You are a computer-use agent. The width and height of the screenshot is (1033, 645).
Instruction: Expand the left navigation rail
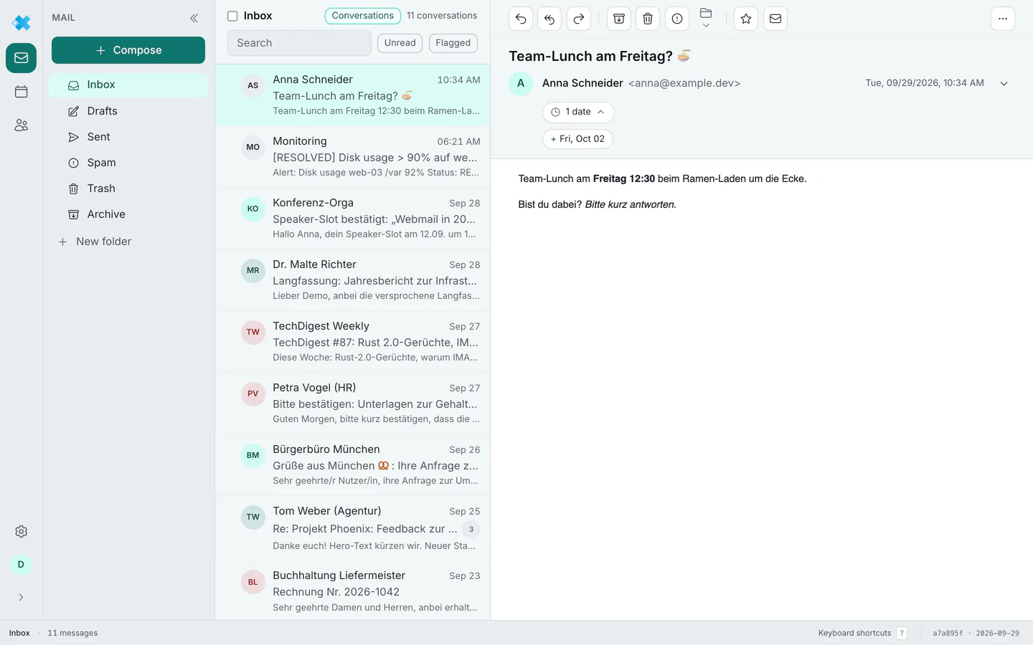(x=21, y=598)
